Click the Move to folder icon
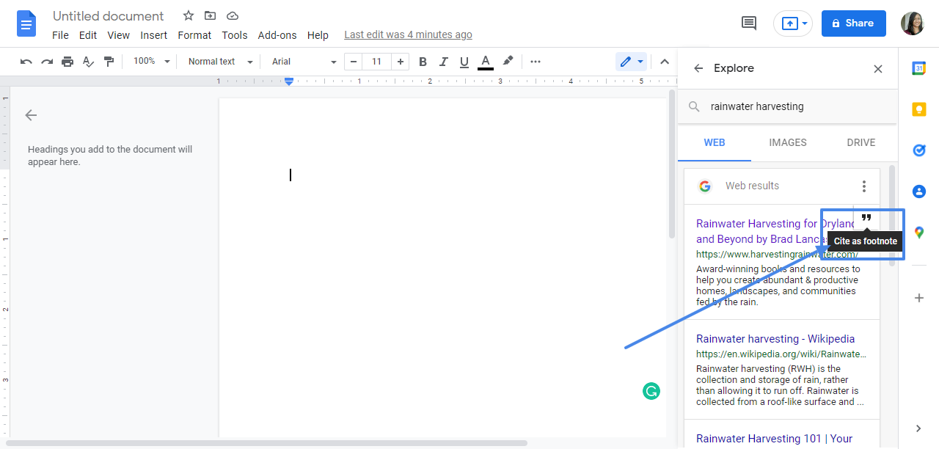This screenshot has height=449, width=939. click(211, 16)
